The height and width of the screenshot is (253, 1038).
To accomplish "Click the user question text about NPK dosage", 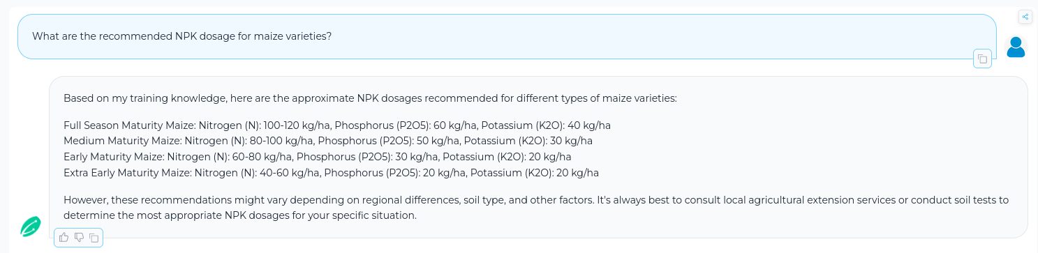I will 182,36.
